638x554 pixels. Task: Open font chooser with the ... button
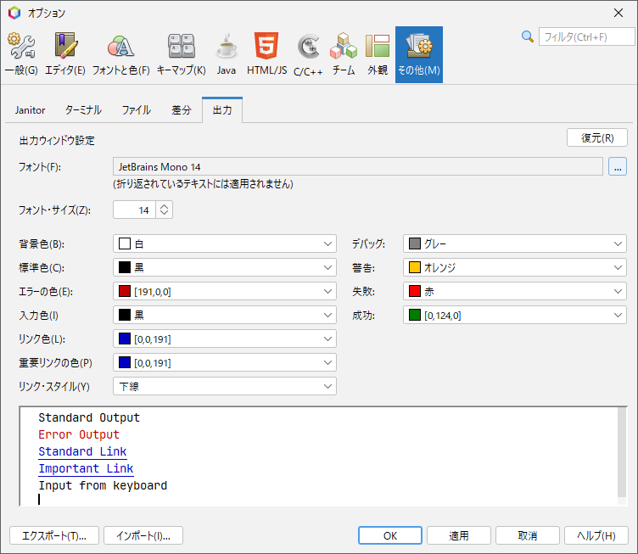(x=618, y=167)
